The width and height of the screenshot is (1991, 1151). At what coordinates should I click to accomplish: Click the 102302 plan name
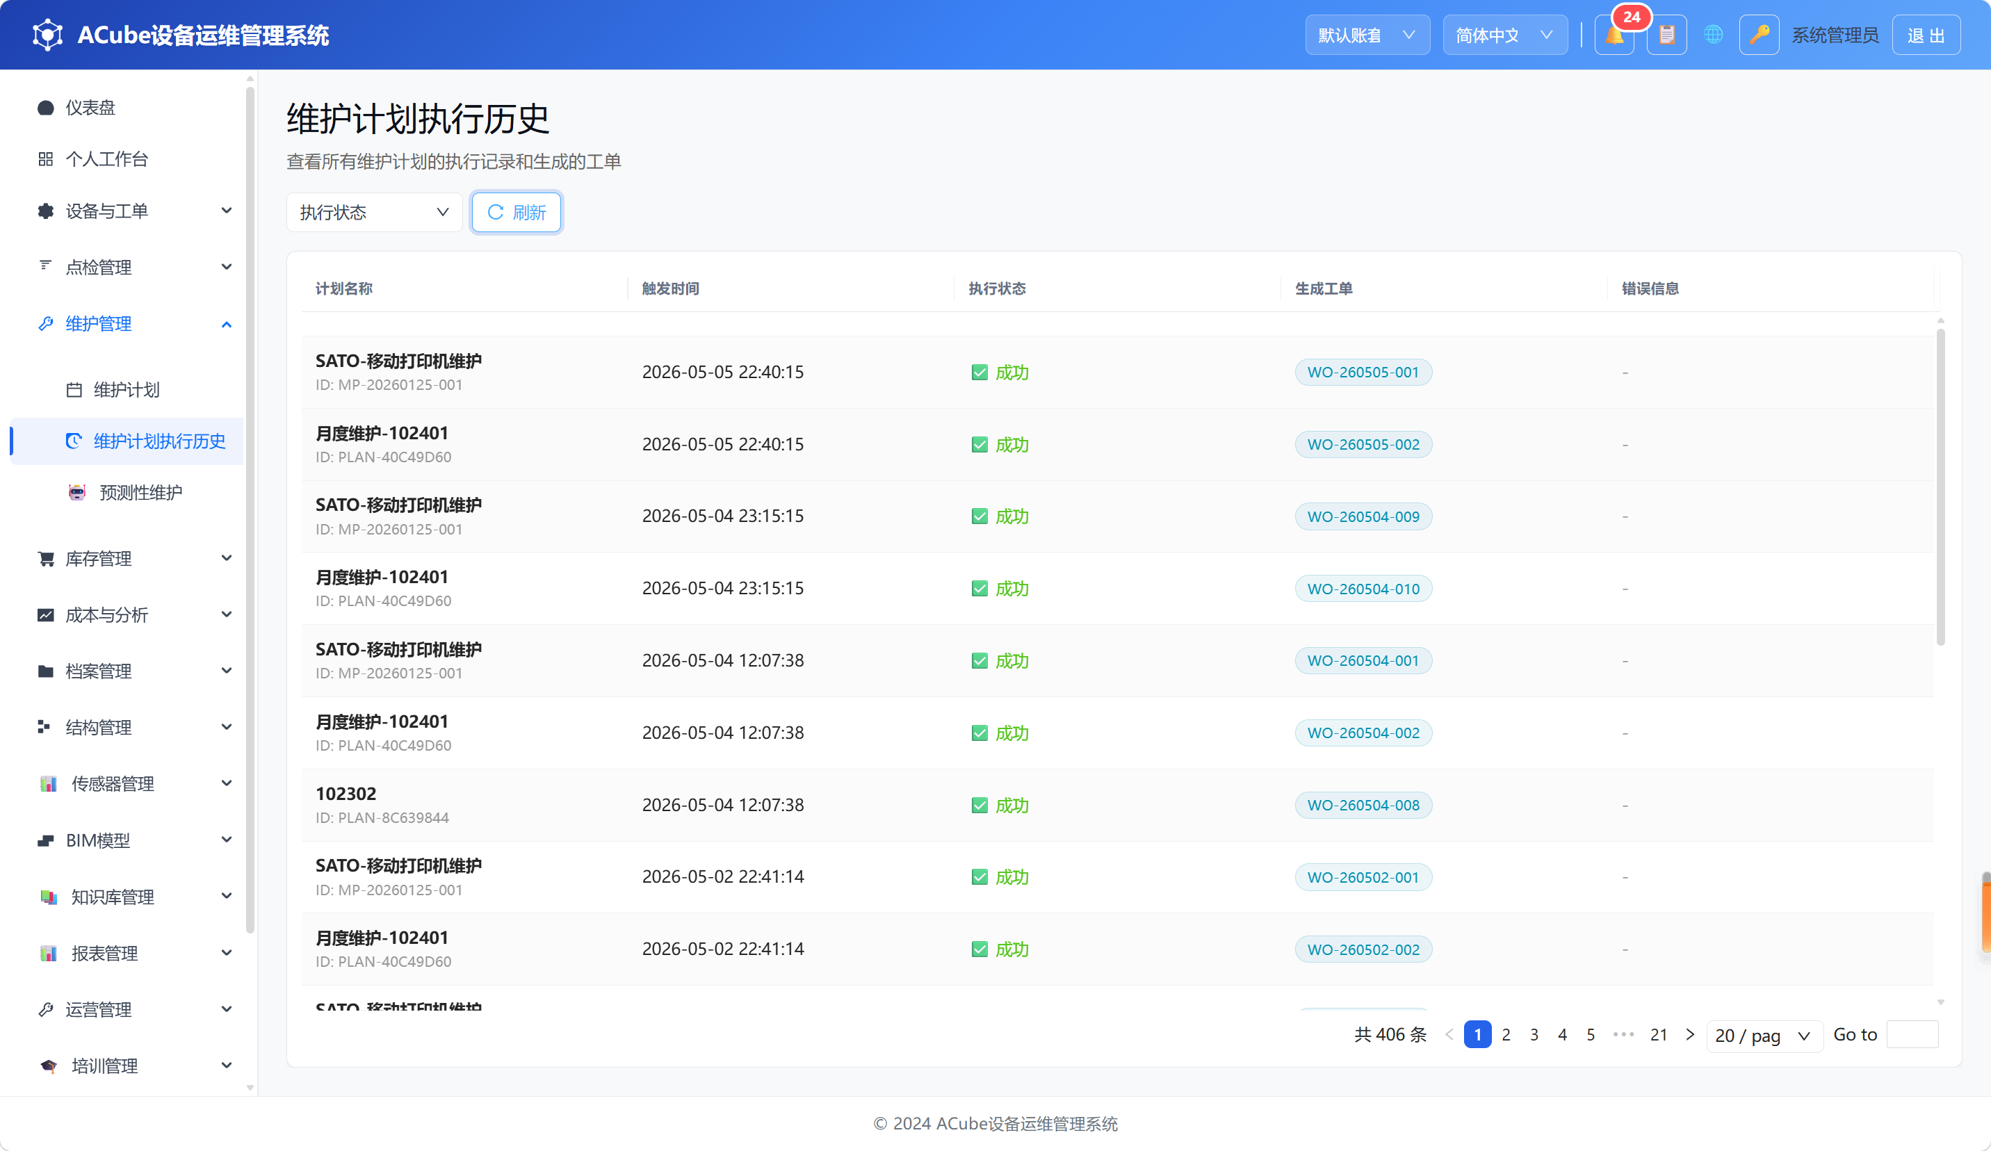click(x=346, y=793)
